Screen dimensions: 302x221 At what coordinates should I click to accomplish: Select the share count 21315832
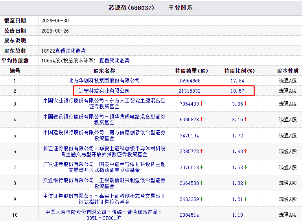pos(190,91)
